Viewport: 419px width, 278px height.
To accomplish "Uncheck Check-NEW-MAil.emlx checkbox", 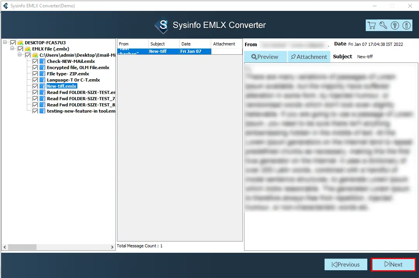I will (x=35, y=61).
